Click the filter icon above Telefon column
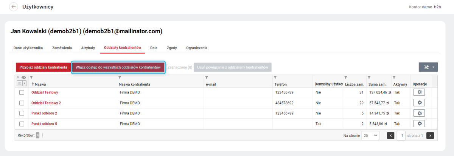 point(276,78)
